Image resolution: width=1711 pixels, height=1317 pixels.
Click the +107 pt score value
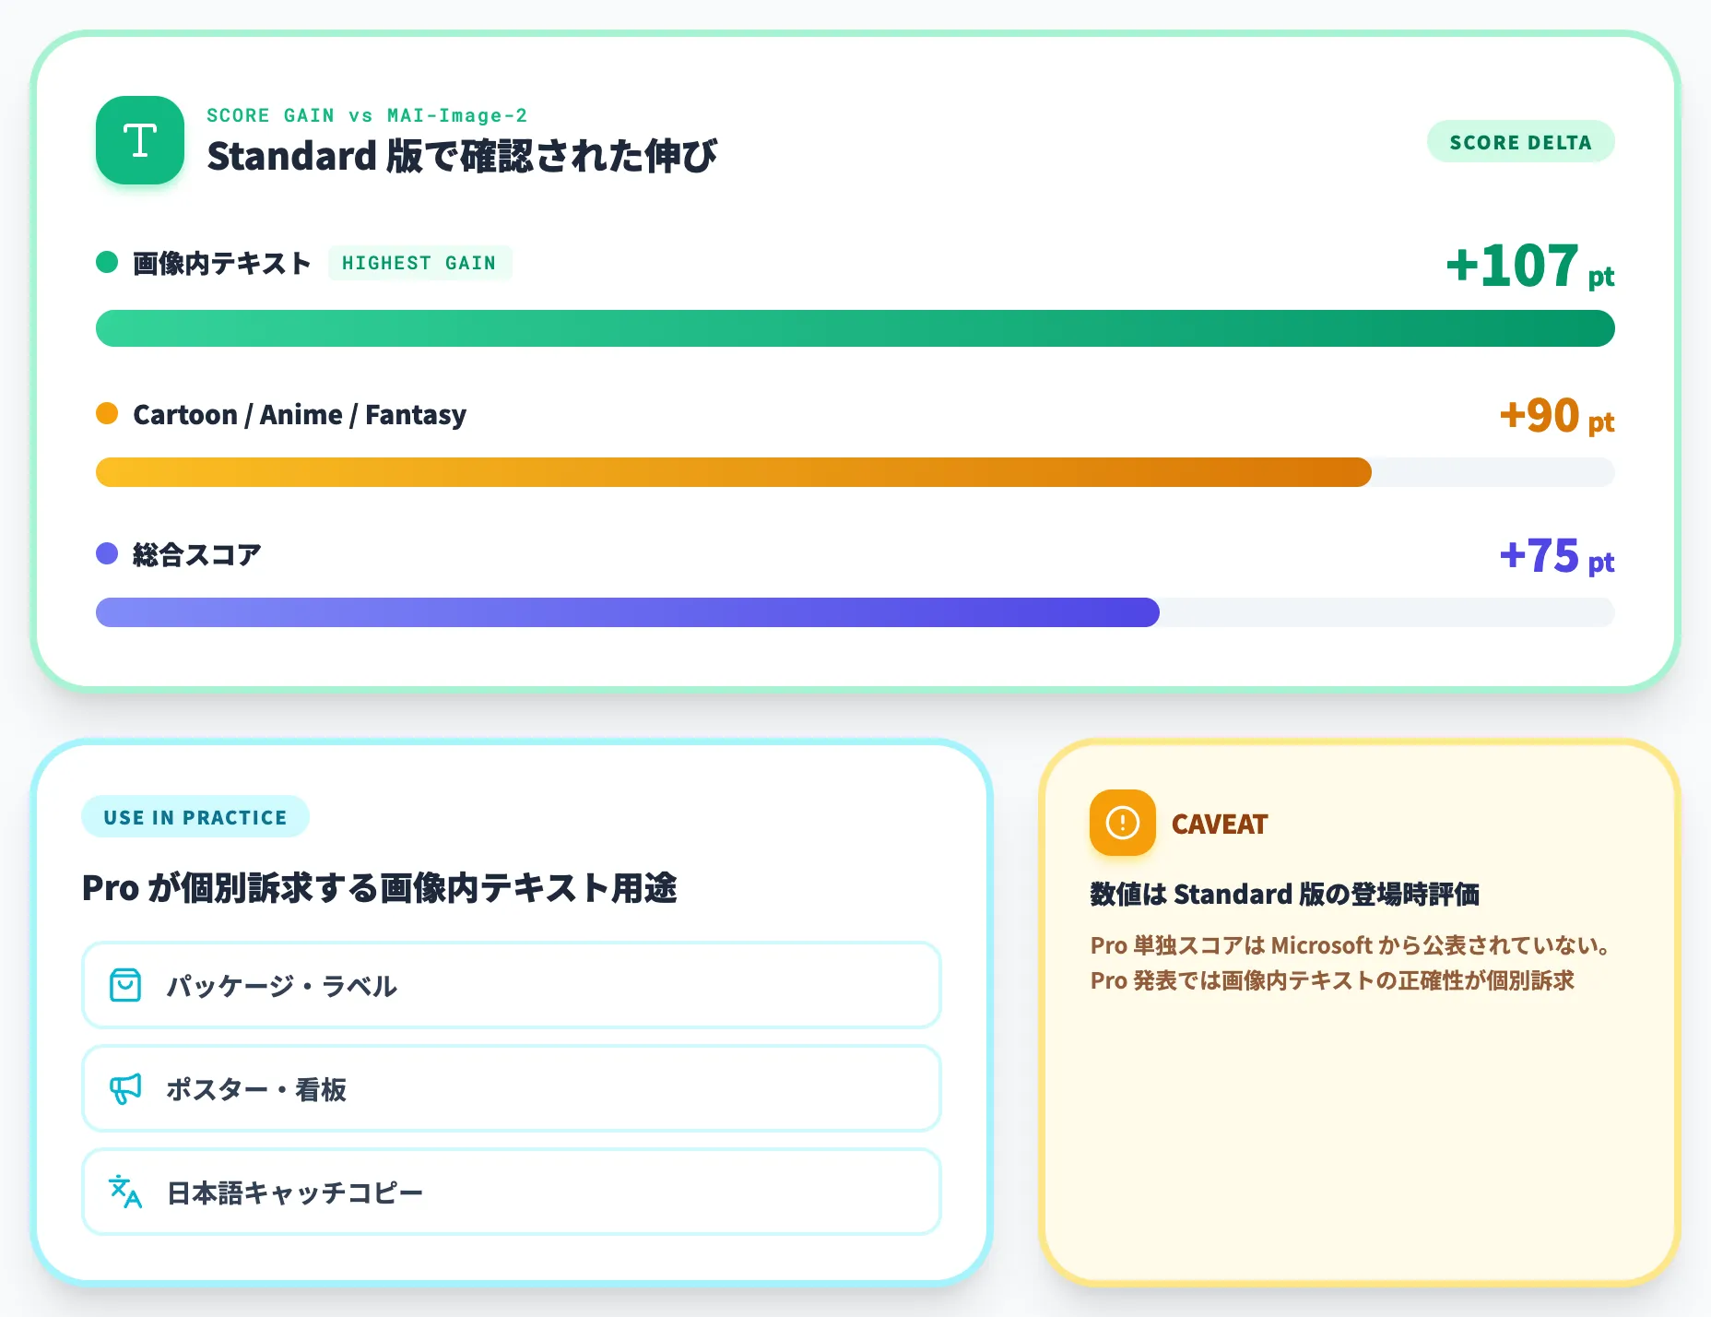(x=1530, y=266)
